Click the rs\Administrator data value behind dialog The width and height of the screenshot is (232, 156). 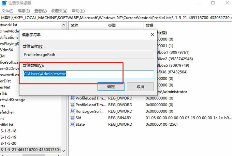point(172,92)
